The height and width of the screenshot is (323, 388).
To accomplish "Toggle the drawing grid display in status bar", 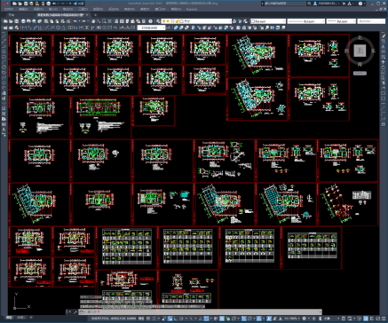I will [x=148, y=319].
